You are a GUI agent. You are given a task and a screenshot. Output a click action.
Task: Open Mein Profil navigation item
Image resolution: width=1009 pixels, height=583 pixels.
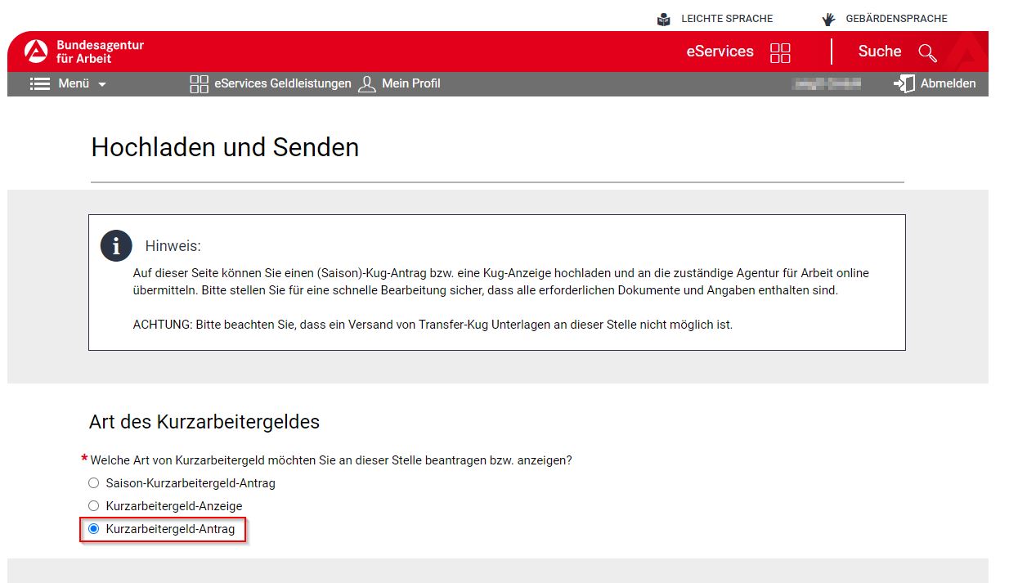click(410, 83)
